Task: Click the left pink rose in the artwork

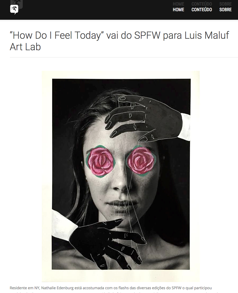Action: tap(100, 162)
